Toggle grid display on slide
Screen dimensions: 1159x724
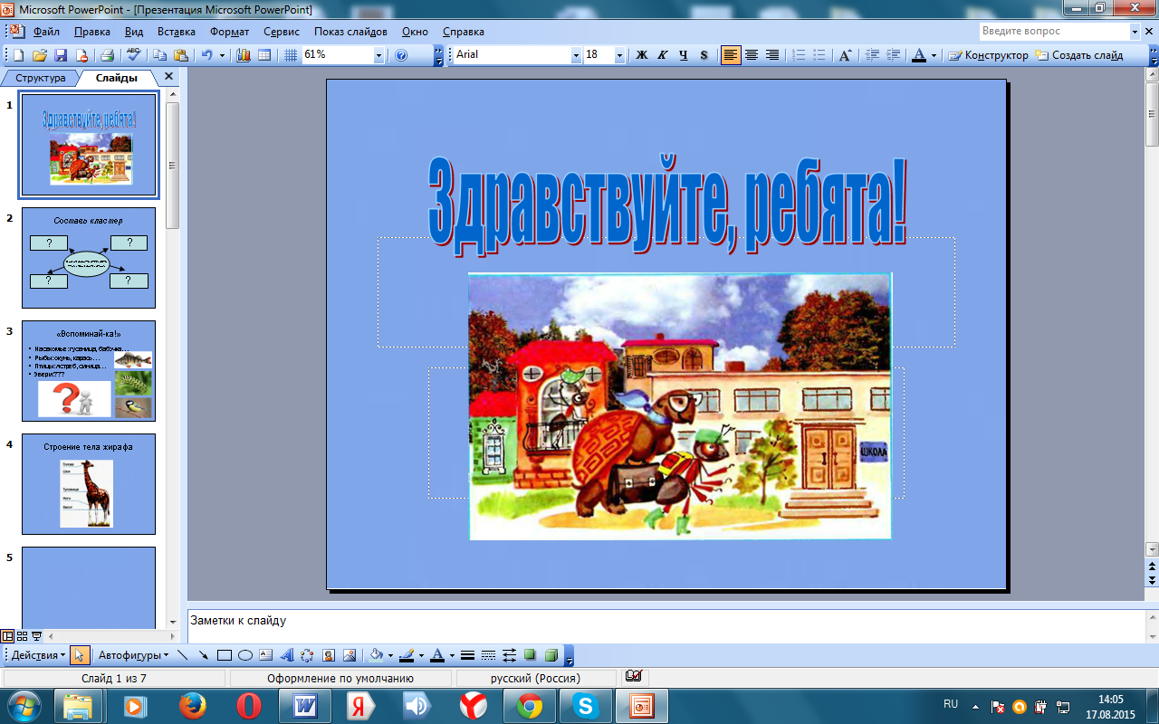pos(291,55)
